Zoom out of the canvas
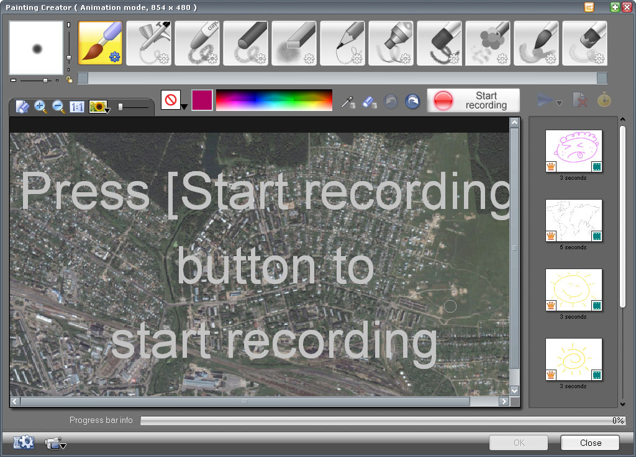This screenshot has height=457, width=636. coord(58,107)
